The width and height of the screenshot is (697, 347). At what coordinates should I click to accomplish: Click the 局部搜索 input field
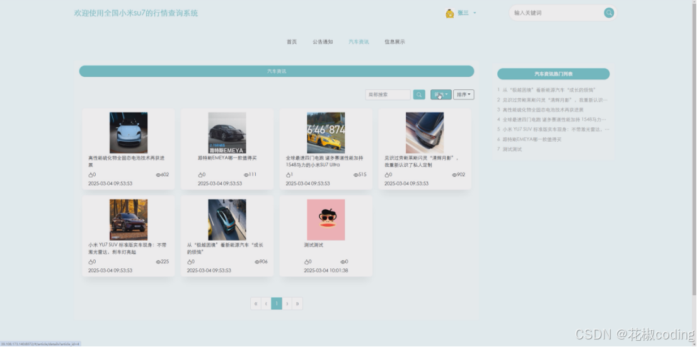point(388,94)
